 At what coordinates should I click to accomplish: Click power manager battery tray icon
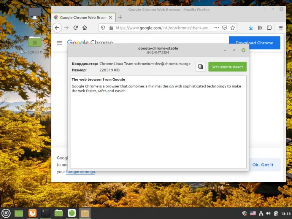pos(276,213)
